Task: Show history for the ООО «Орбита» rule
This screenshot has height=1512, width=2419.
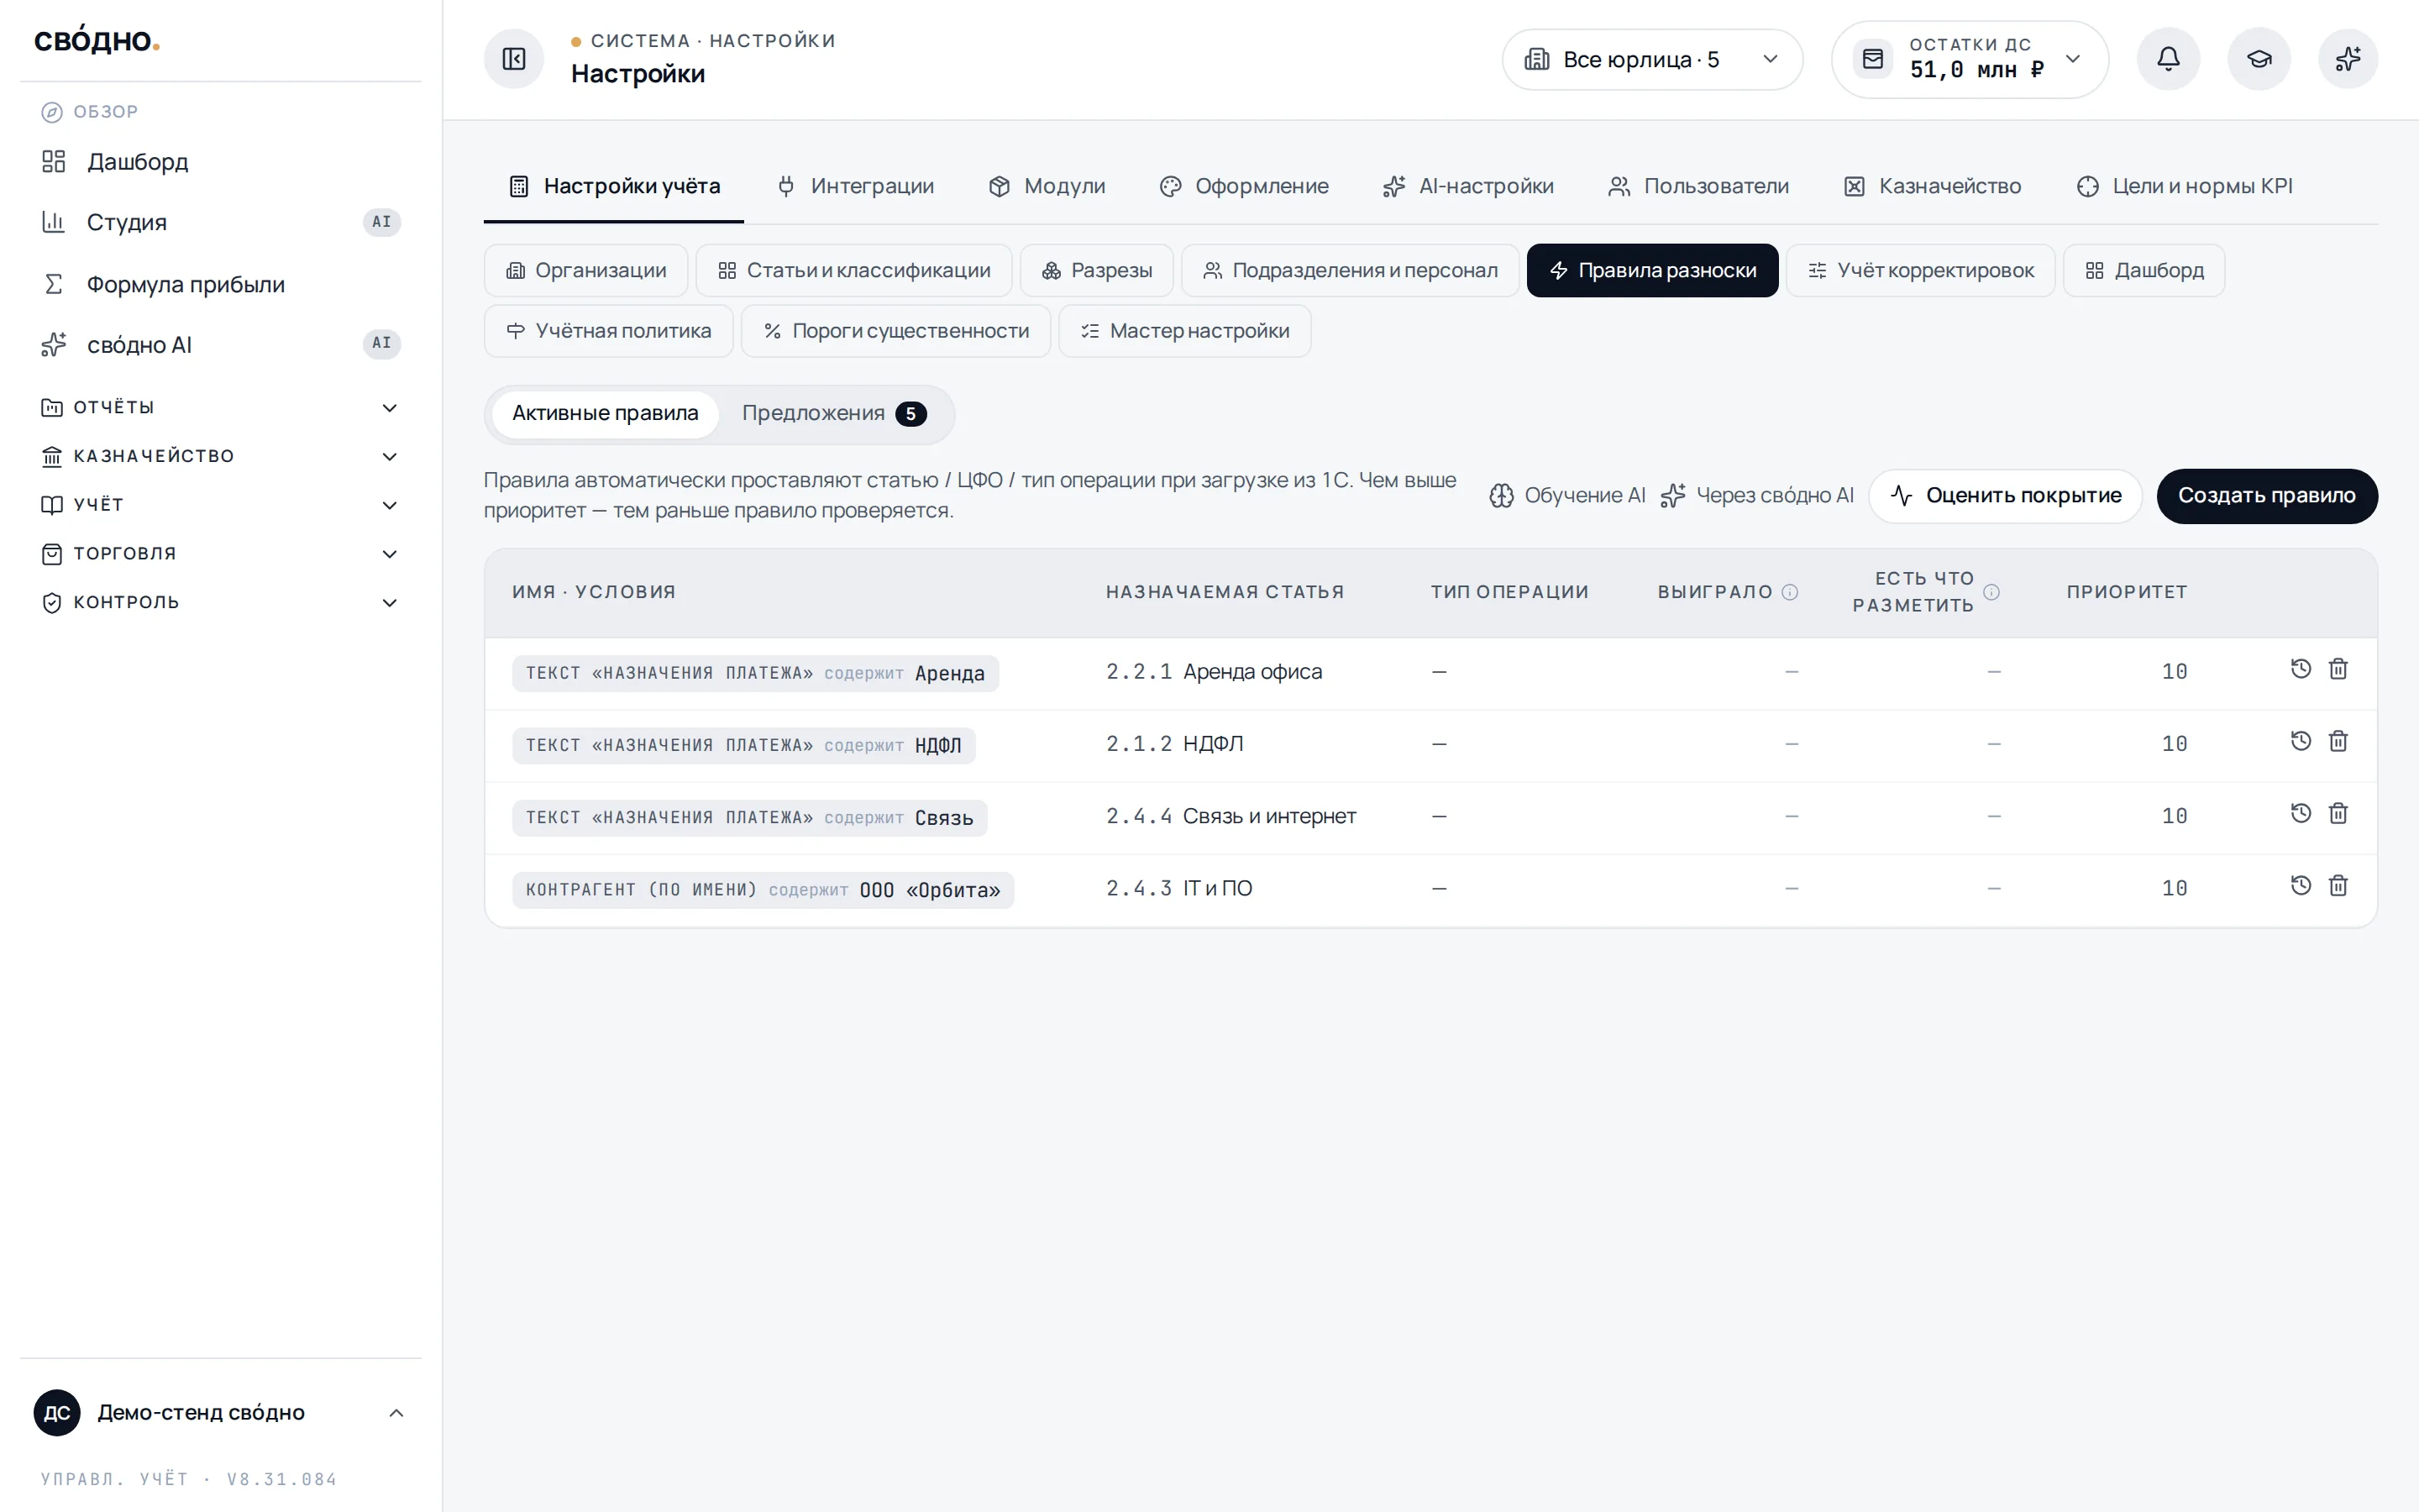Action: tap(2301, 885)
